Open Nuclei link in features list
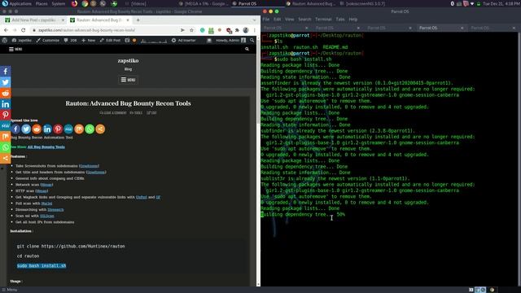Viewport: 521px width, 293px height. [46, 203]
